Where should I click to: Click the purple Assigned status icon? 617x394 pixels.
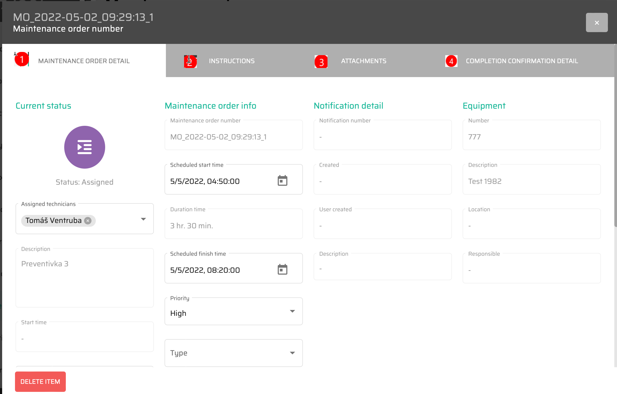click(x=85, y=147)
